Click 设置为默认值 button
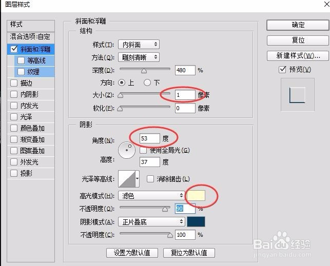 pos(132,253)
